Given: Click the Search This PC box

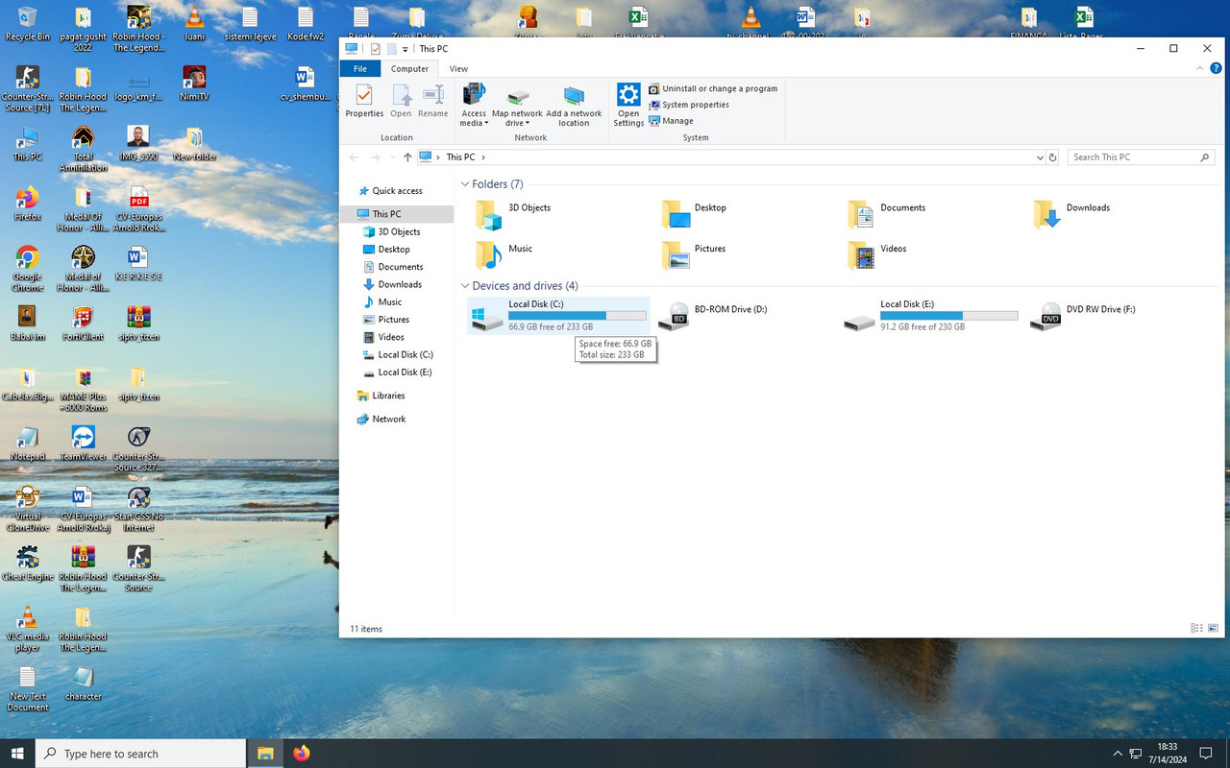Looking at the screenshot, I should click(x=1141, y=157).
